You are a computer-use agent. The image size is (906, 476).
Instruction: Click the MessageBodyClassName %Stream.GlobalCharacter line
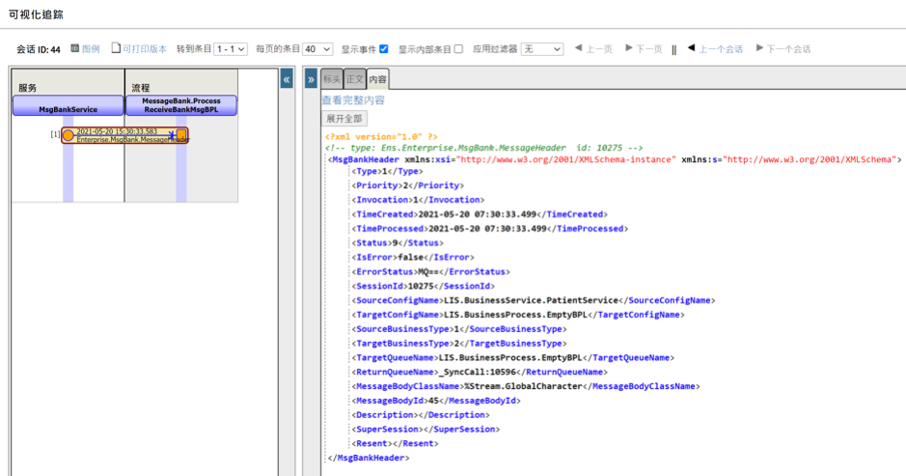click(526, 386)
